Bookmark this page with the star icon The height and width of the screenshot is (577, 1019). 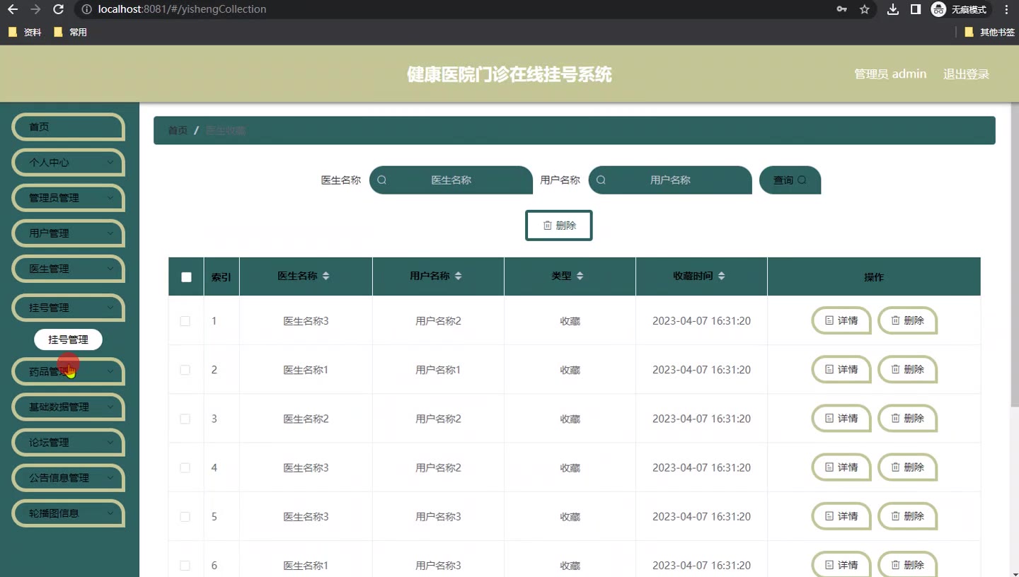coord(864,9)
